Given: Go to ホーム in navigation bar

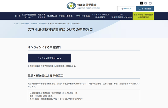Looking at the screenshot, I should (18, 16).
